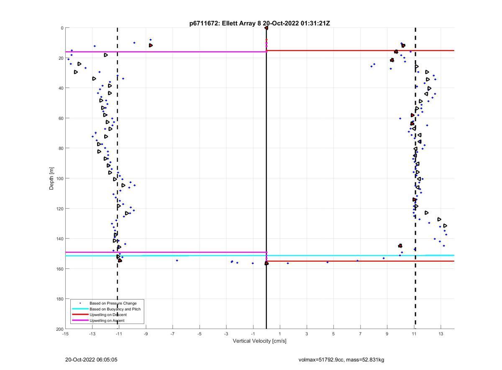
Task: Click x-axis tick label 3
Action: (x=307, y=334)
